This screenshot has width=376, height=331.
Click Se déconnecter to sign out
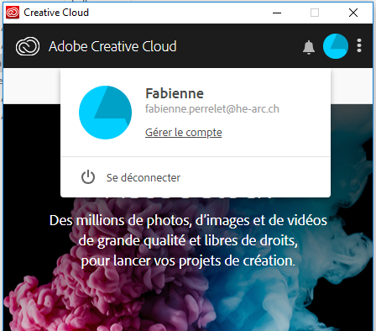pyautogui.click(x=144, y=177)
